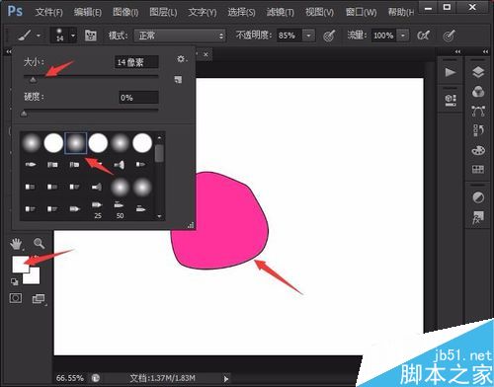Click brush list scroll down arrow
Viewport: 494px width, 387px height.
[159, 216]
